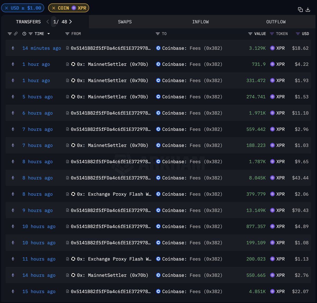This screenshot has width=317, height=303.
Task: Click the XPR token icon in $18.62 row
Action: coord(272,48)
